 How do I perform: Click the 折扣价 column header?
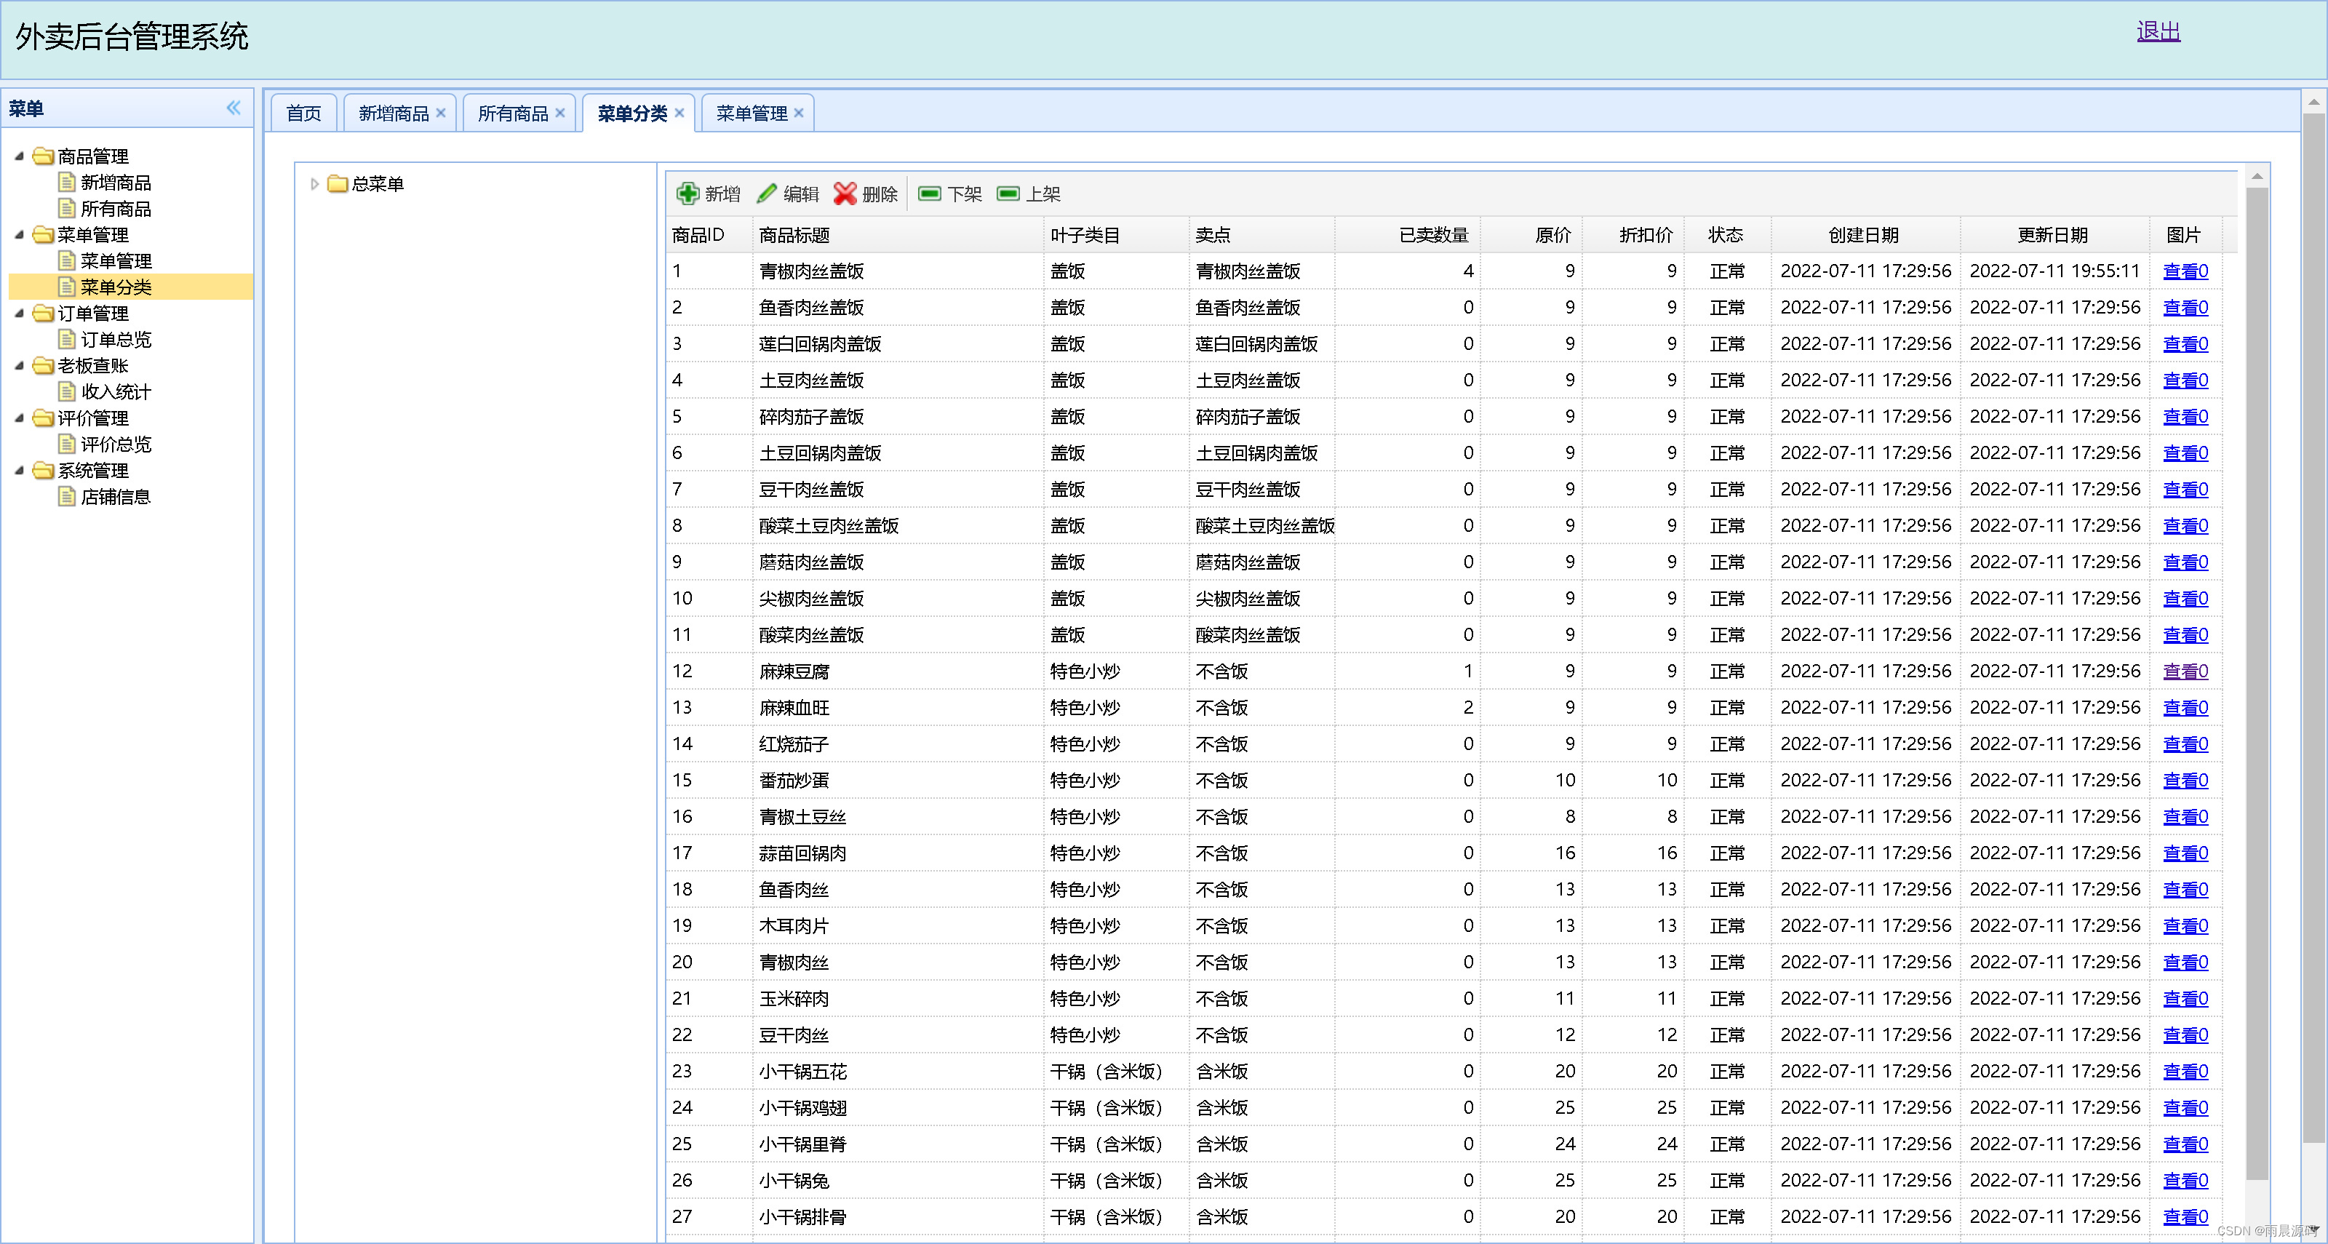click(x=1633, y=235)
